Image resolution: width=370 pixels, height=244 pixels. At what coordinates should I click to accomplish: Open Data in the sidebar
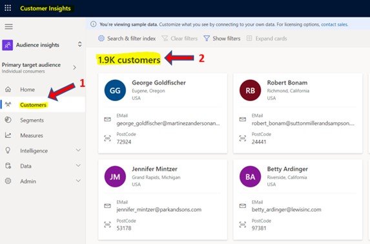pyautogui.click(x=26, y=166)
